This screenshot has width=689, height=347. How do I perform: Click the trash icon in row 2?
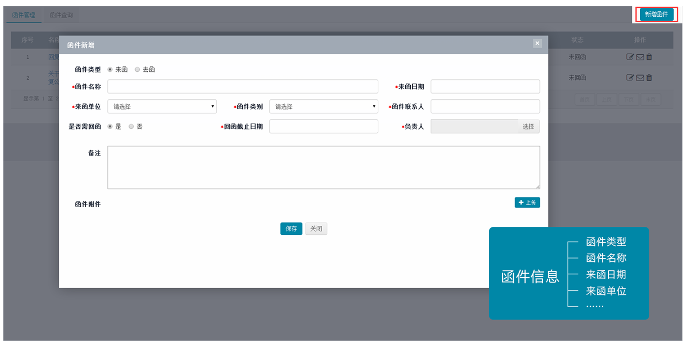(x=649, y=78)
